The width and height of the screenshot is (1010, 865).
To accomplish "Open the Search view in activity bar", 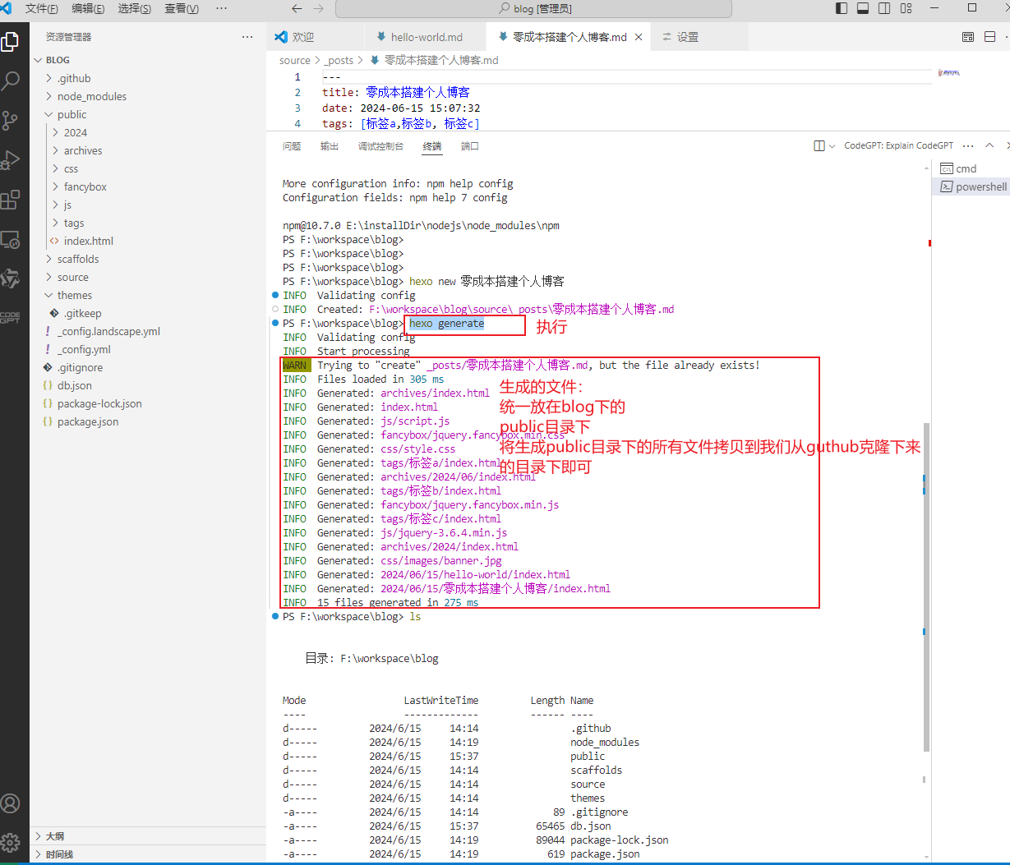I will (11, 81).
